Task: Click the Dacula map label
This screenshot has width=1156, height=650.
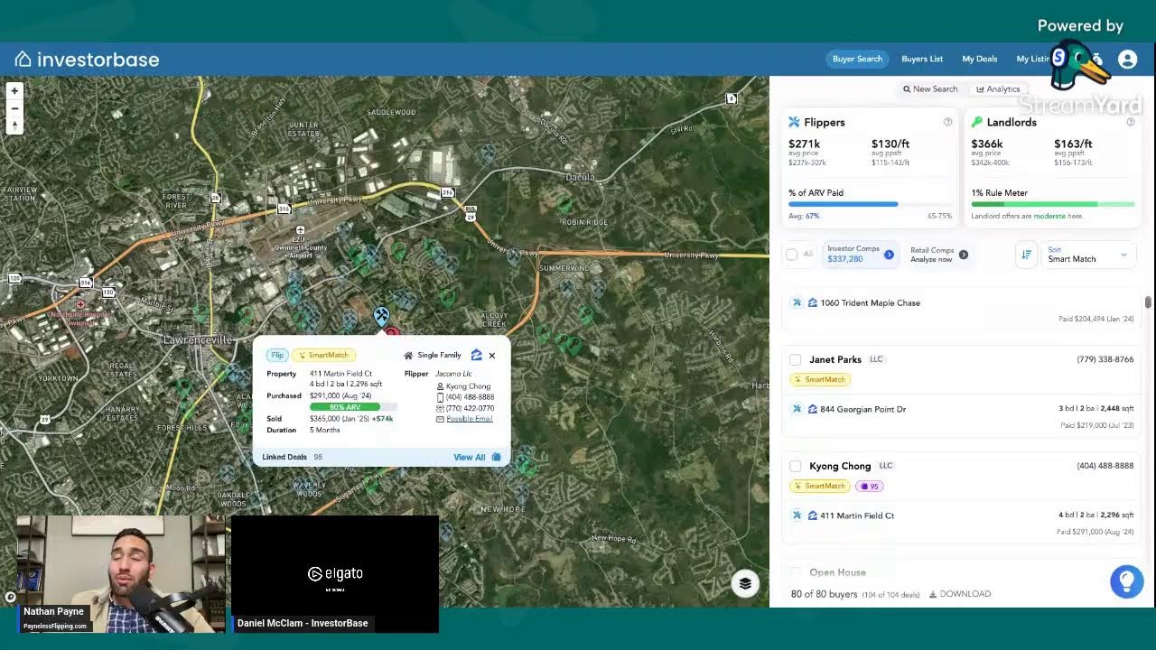Action: (x=580, y=177)
